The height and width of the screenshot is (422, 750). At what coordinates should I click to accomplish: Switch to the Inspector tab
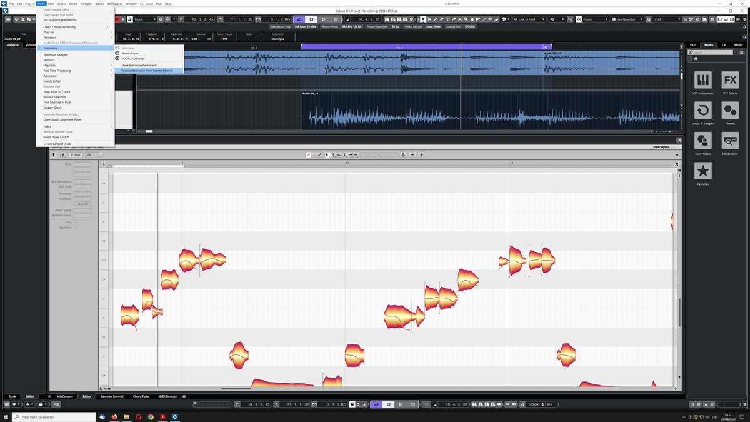pyautogui.click(x=12, y=45)
